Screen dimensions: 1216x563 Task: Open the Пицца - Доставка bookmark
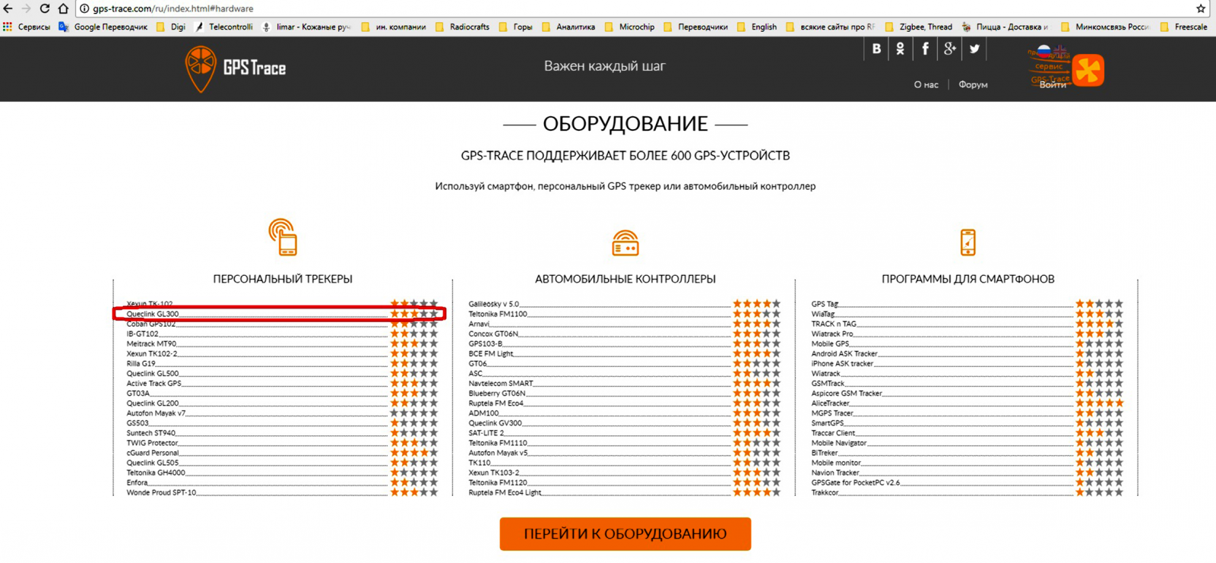click(x=1005, y=27)
